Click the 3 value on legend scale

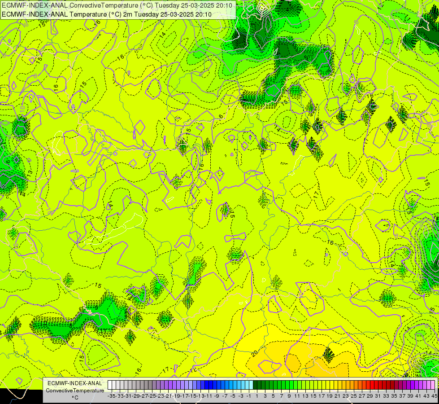pyautogui.click(x=265, y=396)
